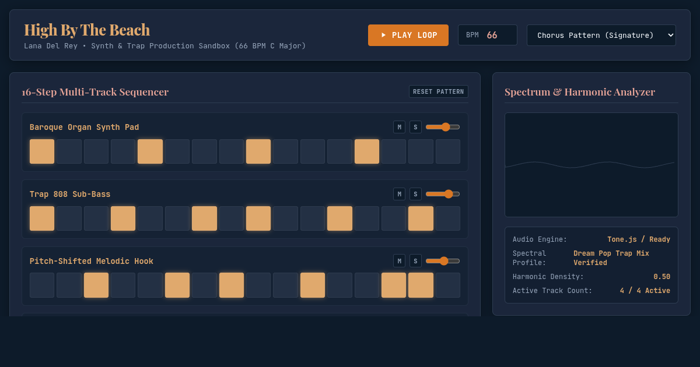The width and height of the screenshot is (700, 367).
Task: Mute the Baroque Organ Synth Pad track
Action: tap(399, 127)
